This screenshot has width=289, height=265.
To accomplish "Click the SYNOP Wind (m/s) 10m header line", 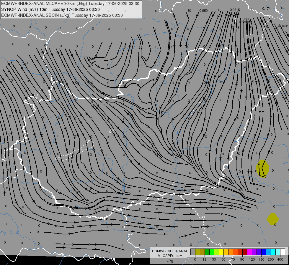I will coord(50,9).
